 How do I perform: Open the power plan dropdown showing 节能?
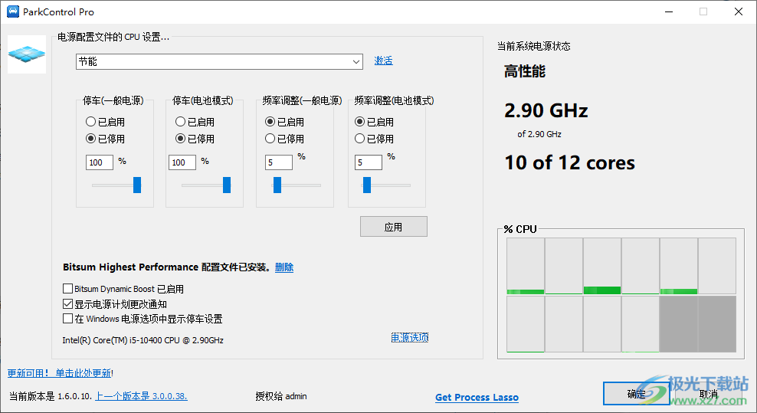pyautogui.click(x=219, y=61)
